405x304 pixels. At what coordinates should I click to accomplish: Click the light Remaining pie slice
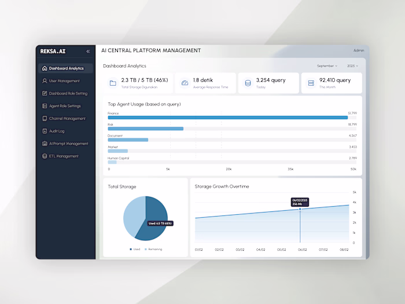click(134, 215)
